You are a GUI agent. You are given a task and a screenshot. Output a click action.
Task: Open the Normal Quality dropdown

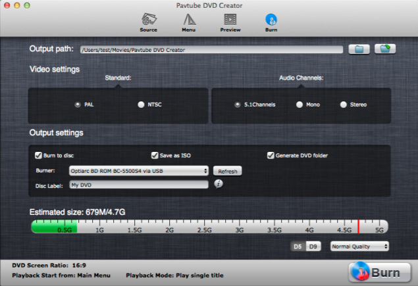point(359,247)
